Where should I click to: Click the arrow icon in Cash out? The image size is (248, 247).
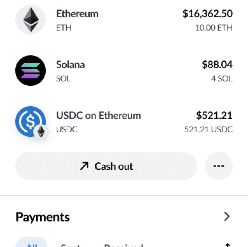(84, 166)
